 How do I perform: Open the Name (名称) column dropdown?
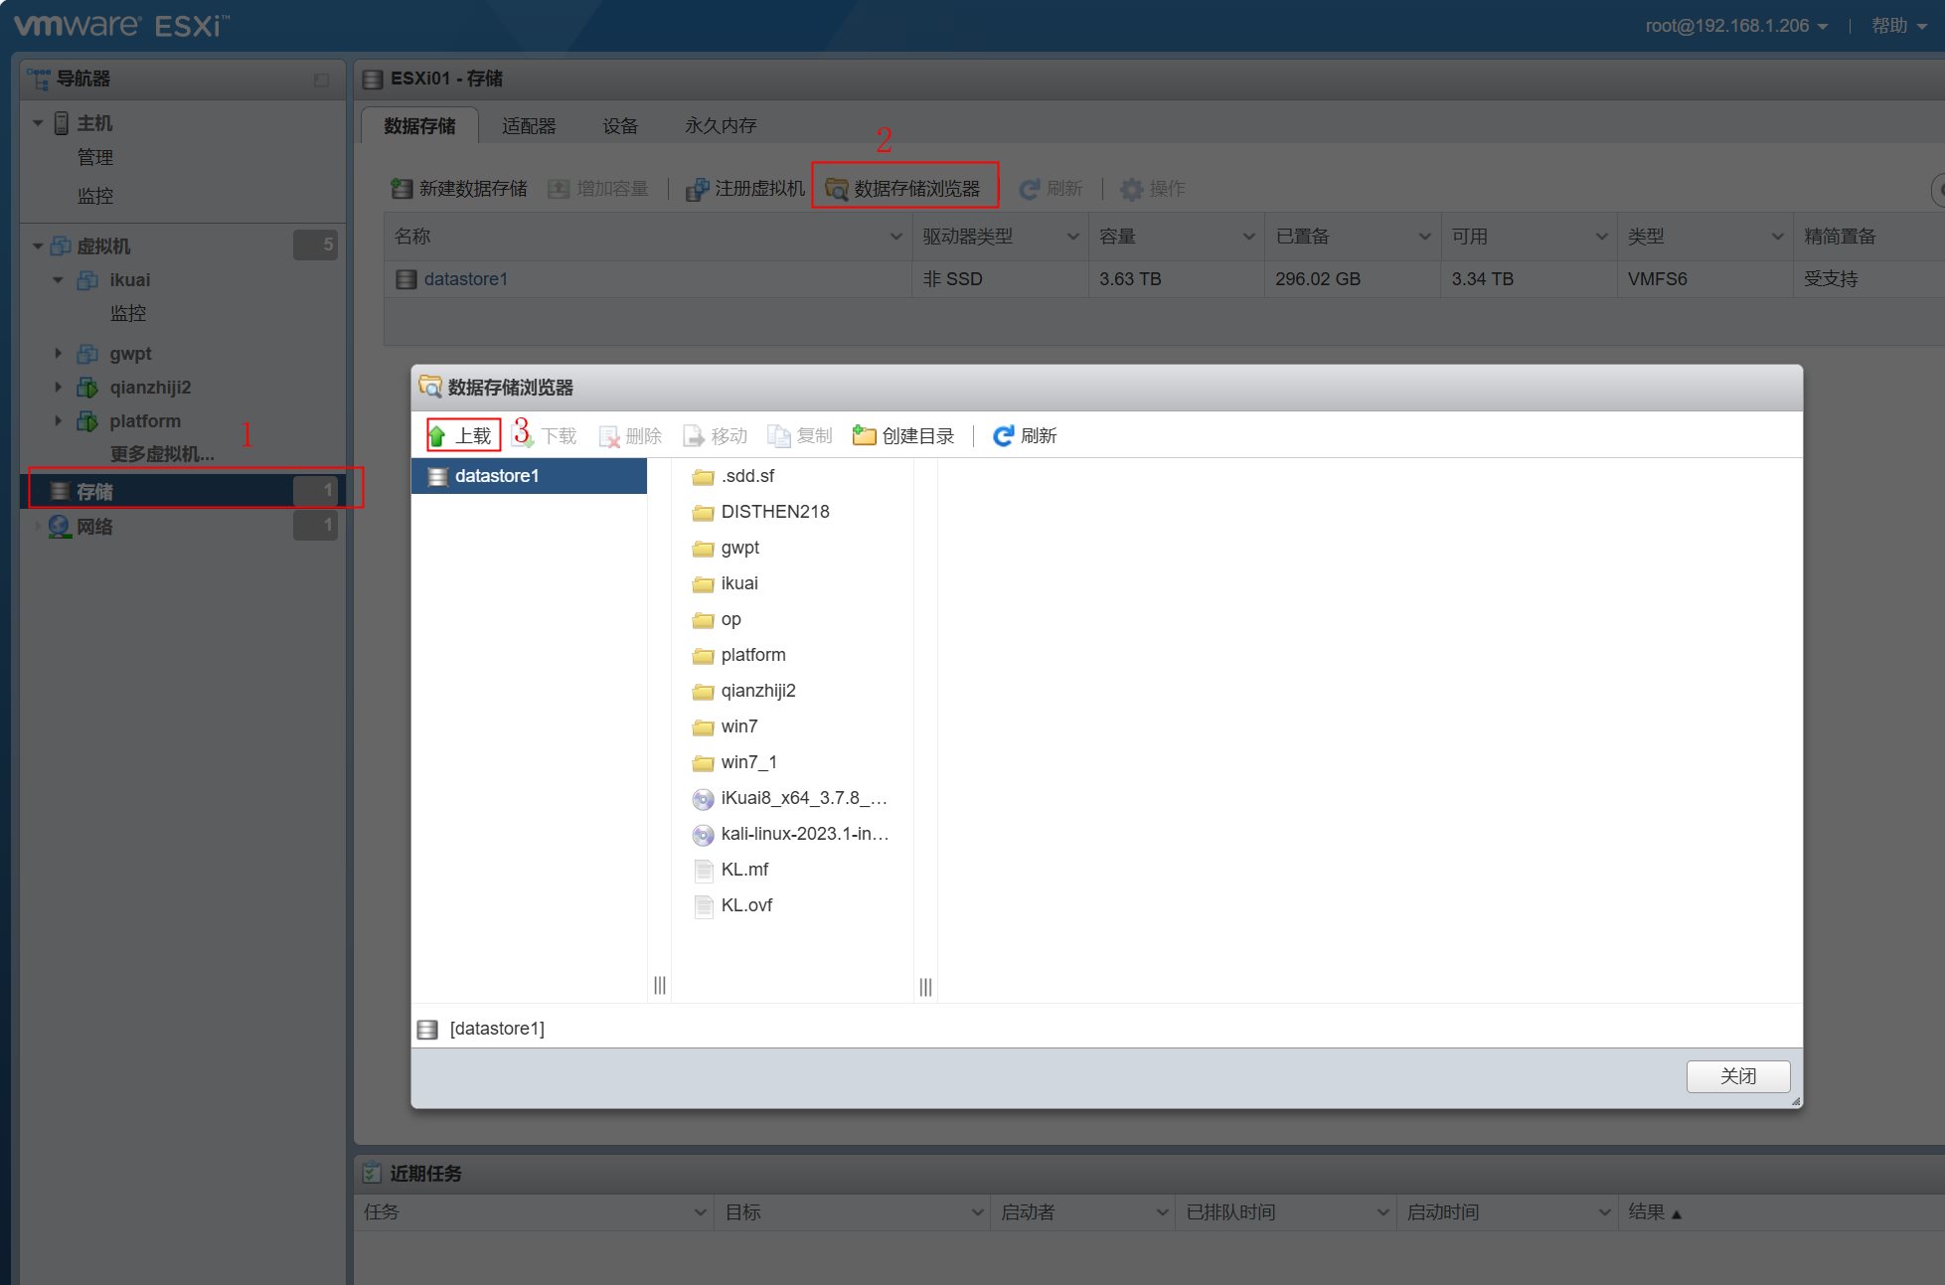[895, 237]
